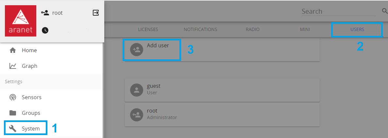388x138 pixels.
Task: Select the guest User entry
Action: click(222, 90)
